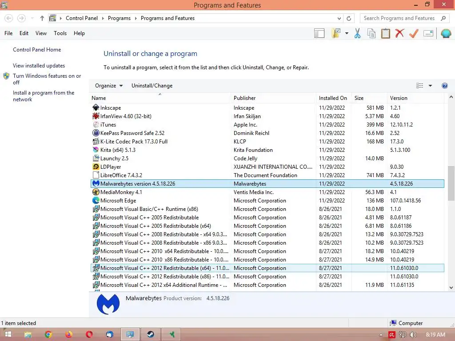Sort by the Publisher column header
Viewport: 455px width, 341px height.
[273, 98]
